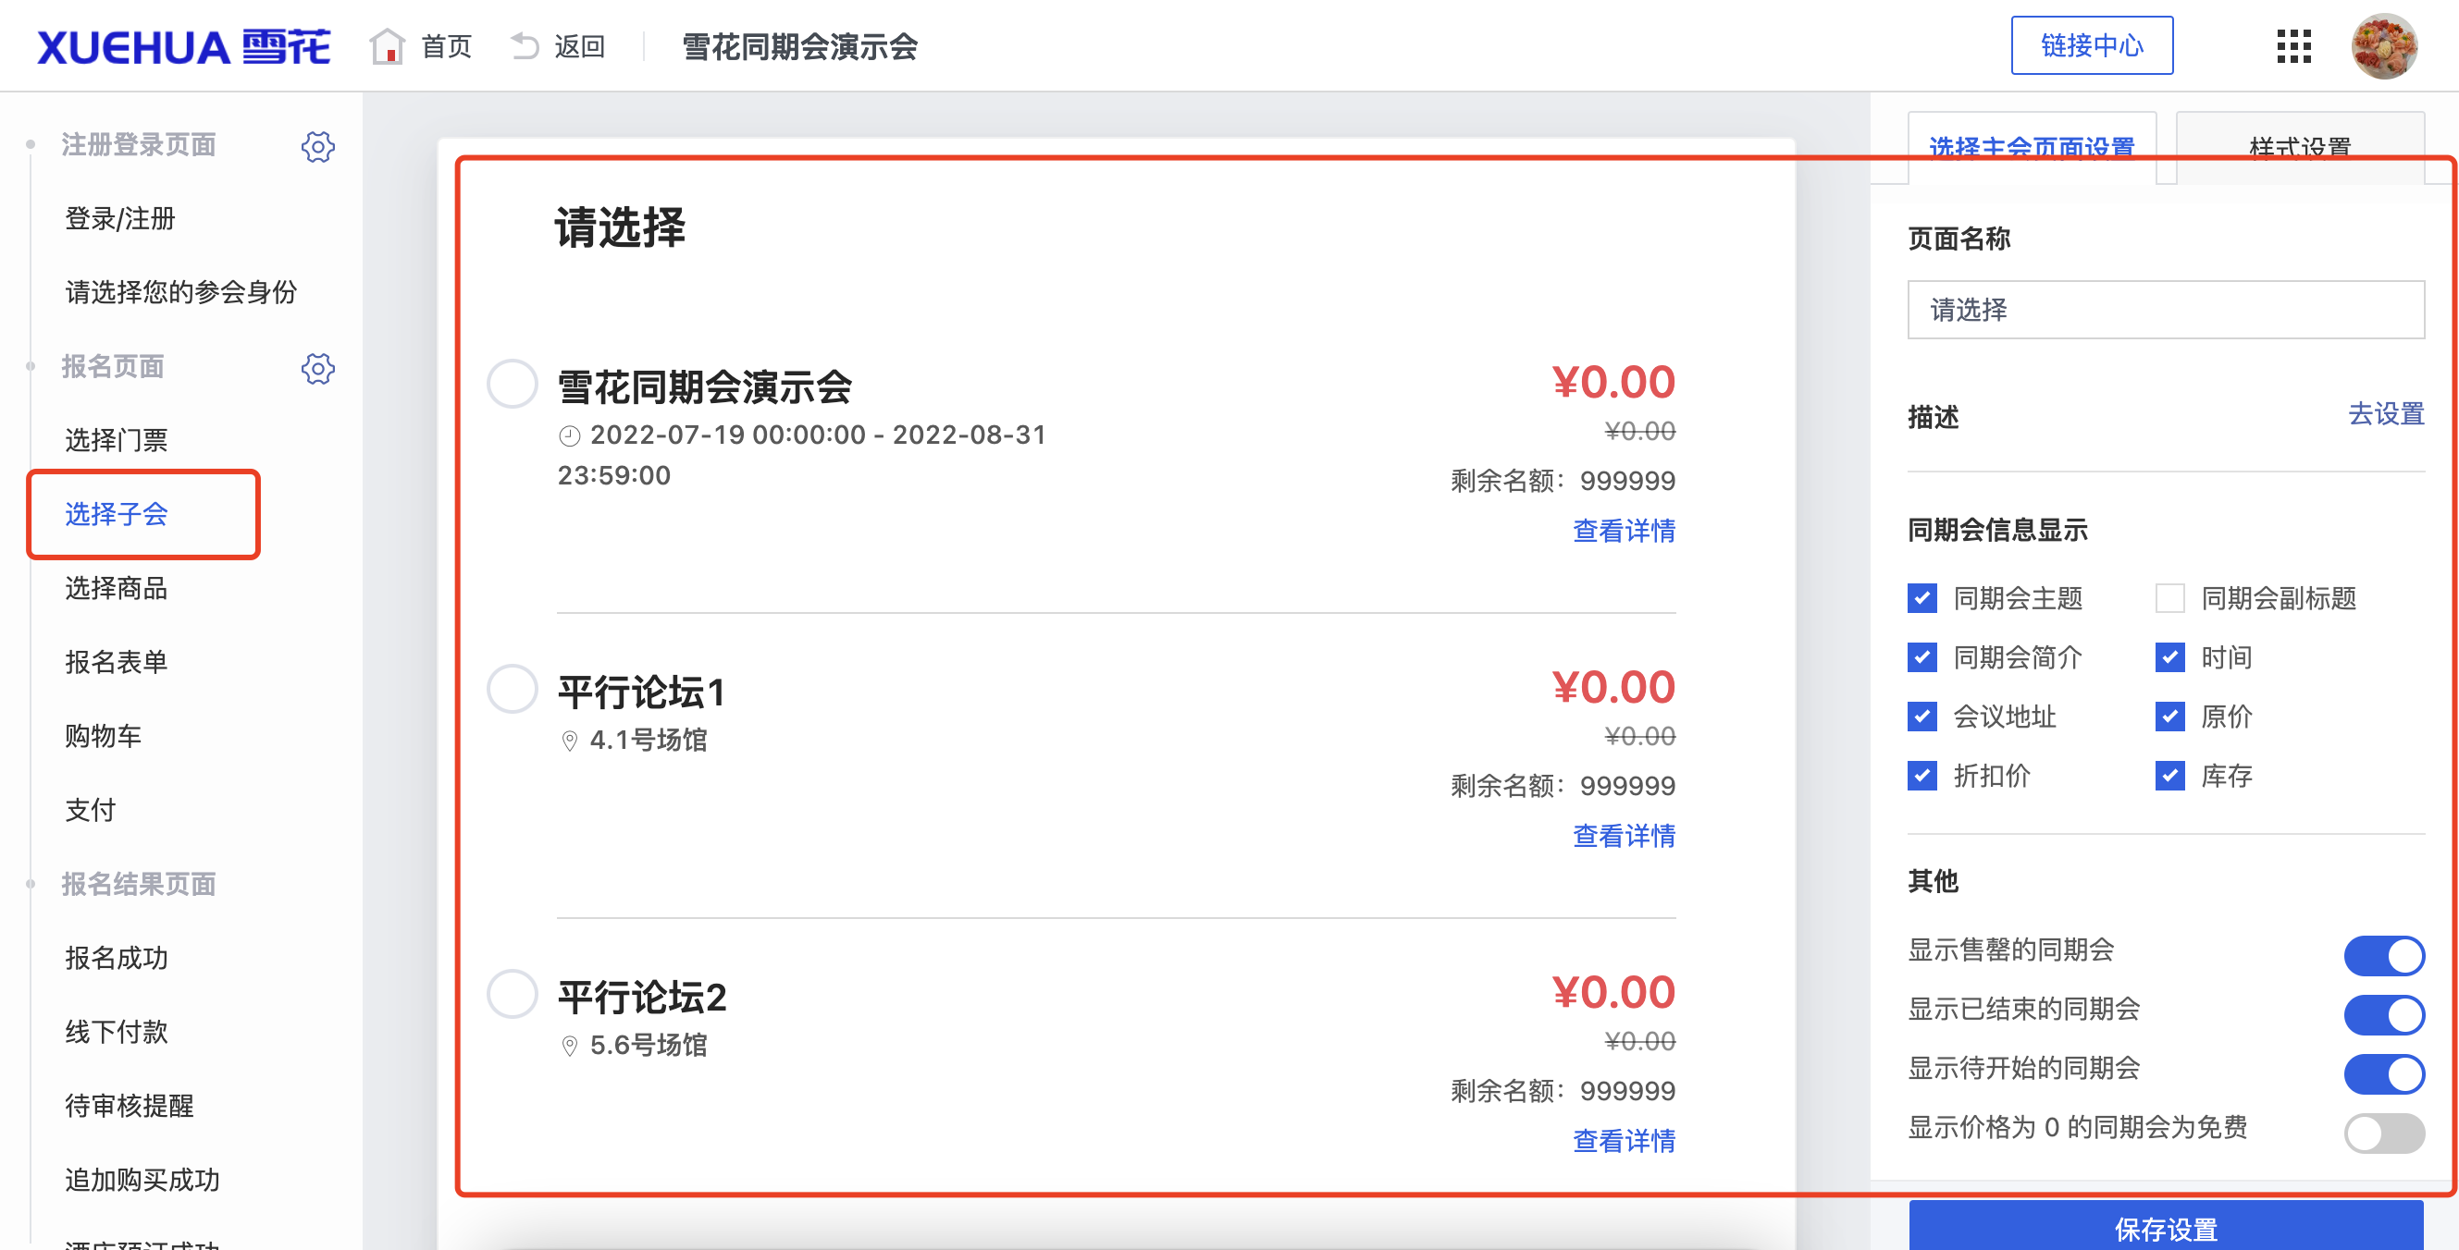
Task: Click 去设置 link next to 描述
Action: [2386, 415]
